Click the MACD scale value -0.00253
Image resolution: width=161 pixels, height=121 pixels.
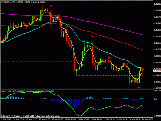[157, 116]
